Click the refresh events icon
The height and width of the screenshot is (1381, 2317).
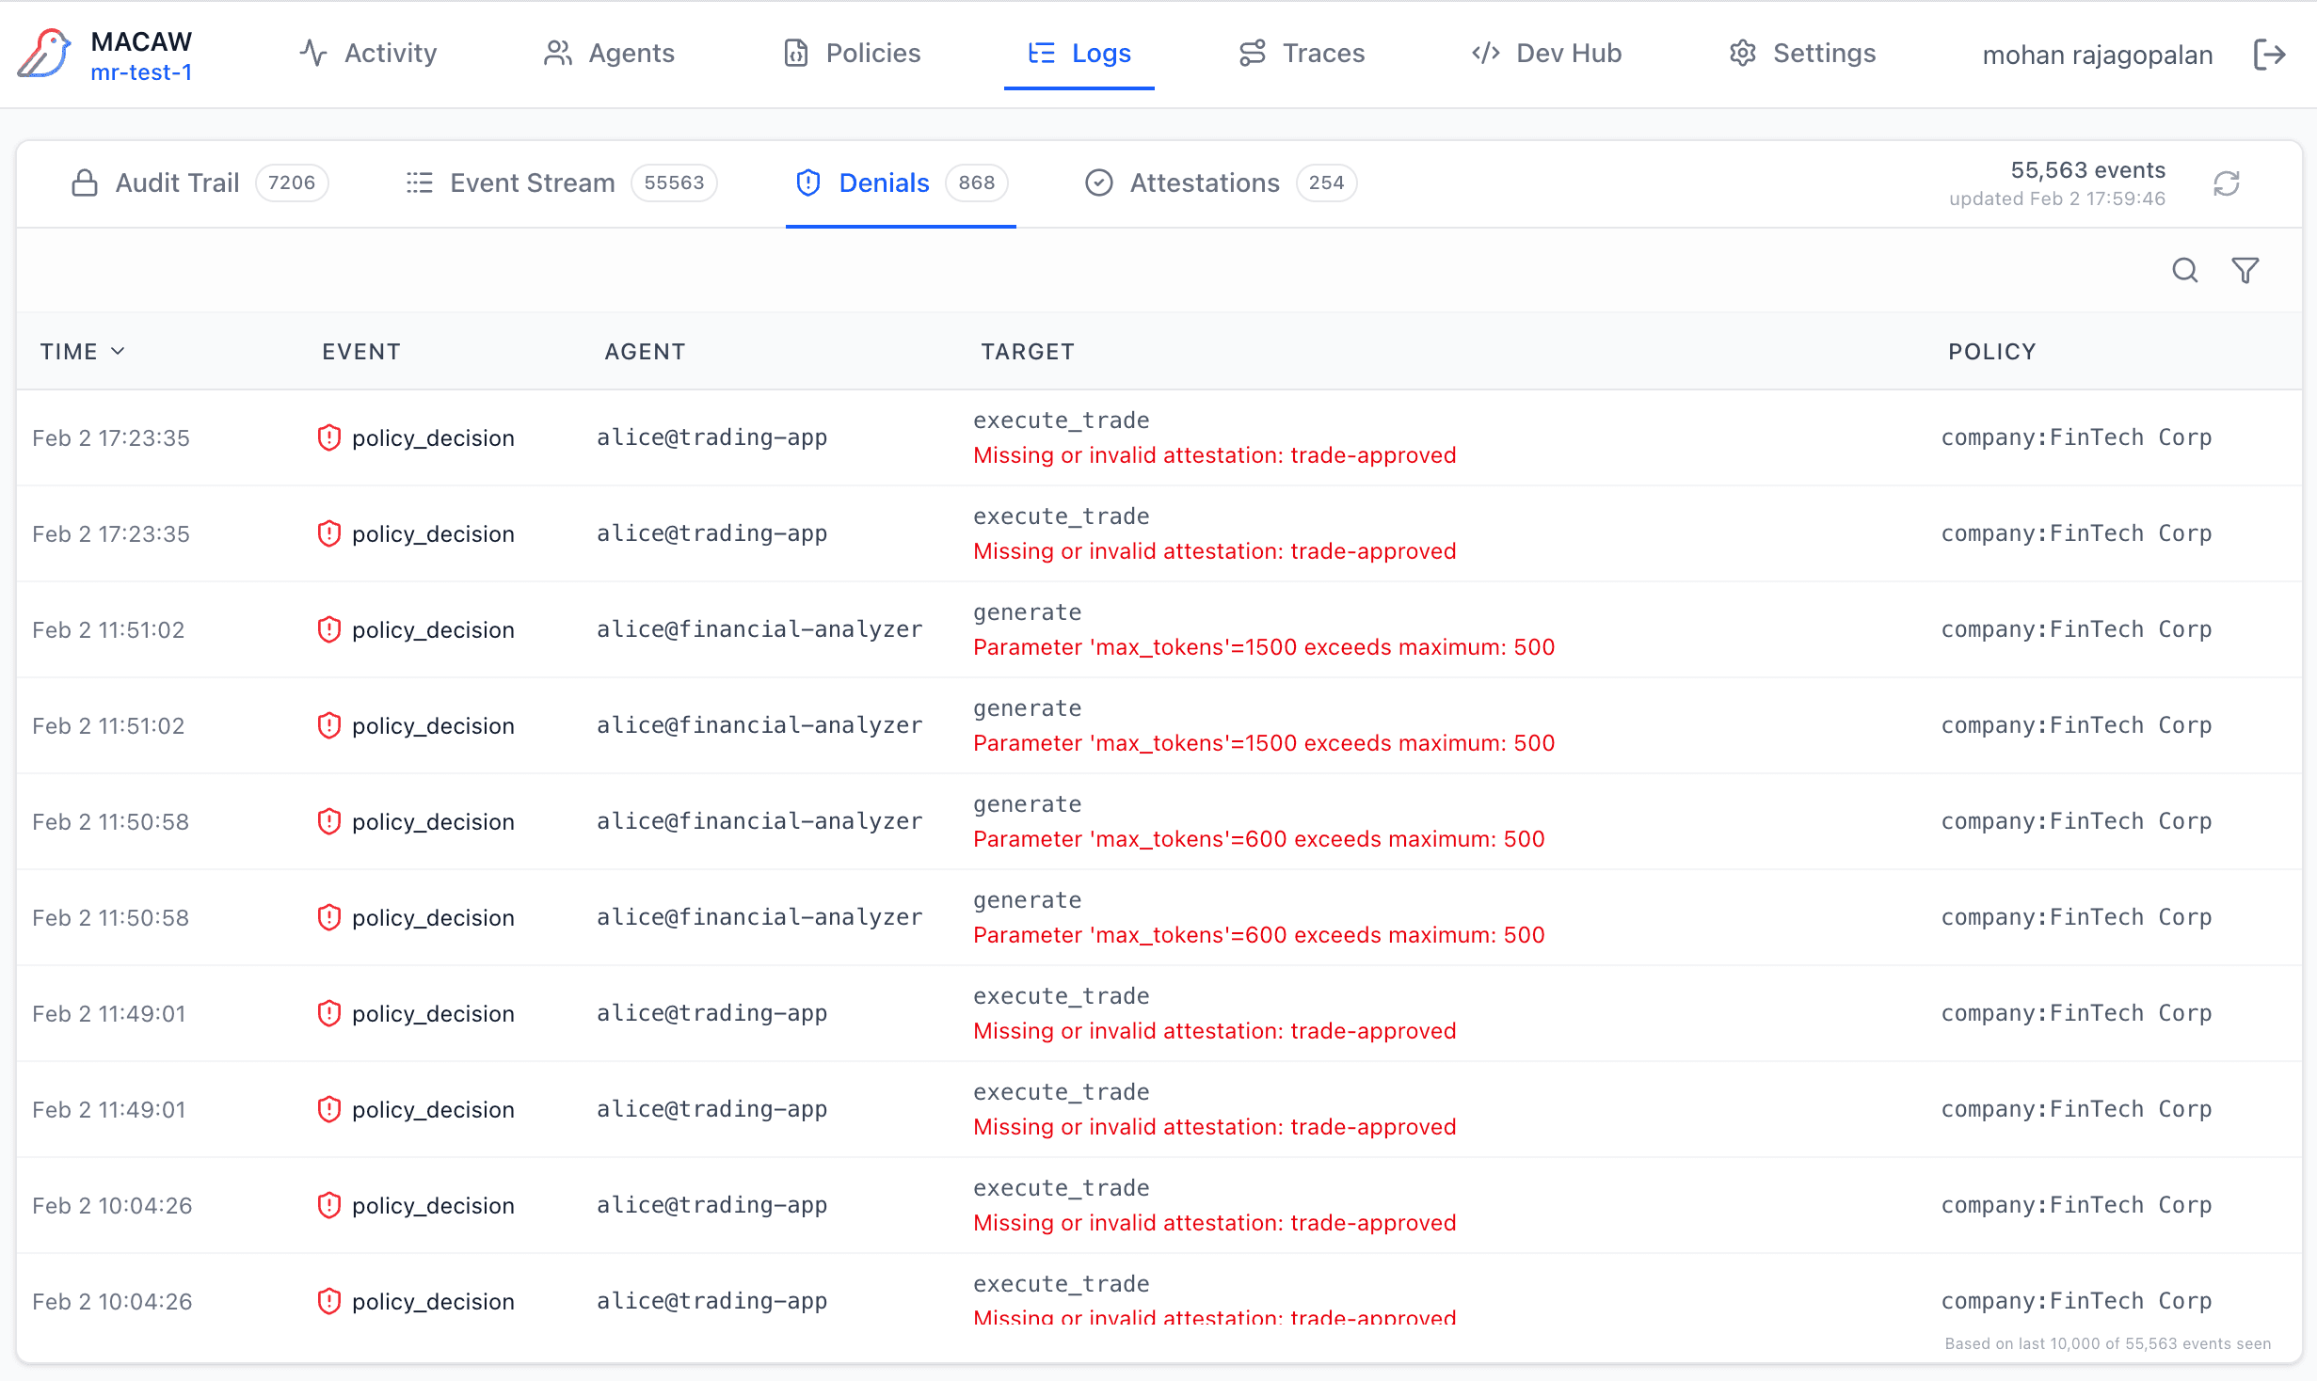[2226, 183]
